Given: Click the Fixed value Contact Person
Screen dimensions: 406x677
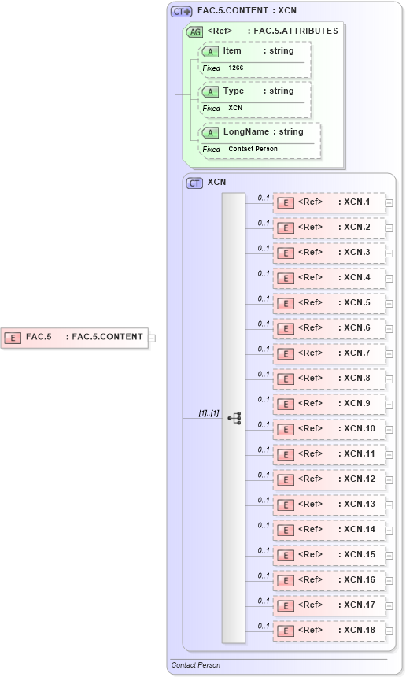Looking at the screenshot, I should pyautogui.click(x=253, y=149).
